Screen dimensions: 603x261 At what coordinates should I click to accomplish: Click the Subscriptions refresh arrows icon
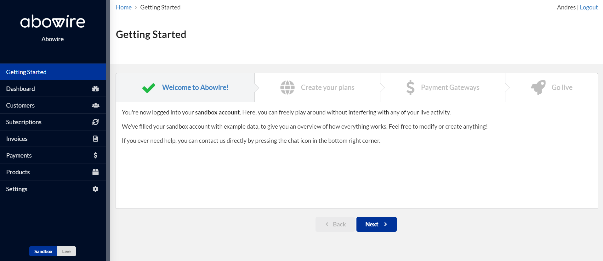click(x=95, y=122)
